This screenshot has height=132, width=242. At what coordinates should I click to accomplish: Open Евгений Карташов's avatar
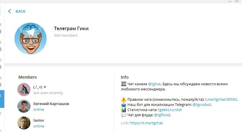pos(24,106)
